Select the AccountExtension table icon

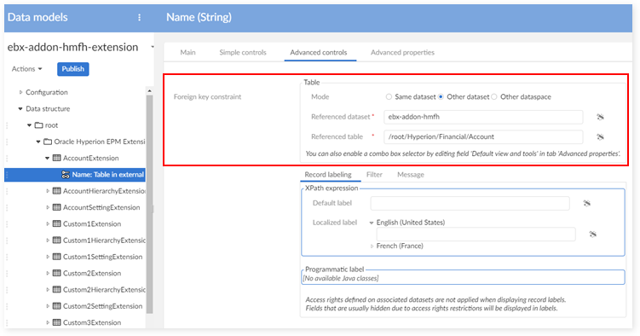[x=57, y=158]
